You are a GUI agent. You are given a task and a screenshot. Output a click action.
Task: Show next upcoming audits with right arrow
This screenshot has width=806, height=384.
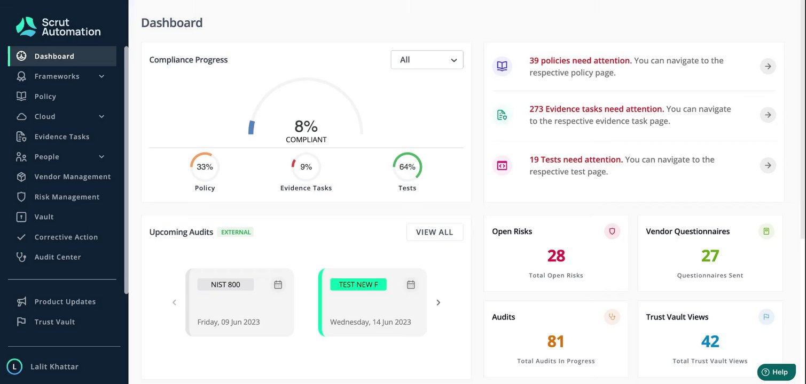[439, 302]
